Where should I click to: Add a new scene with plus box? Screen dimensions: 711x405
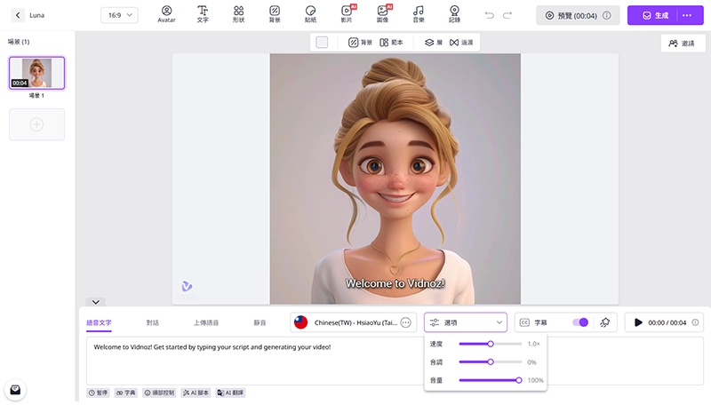click(x=36, y=124)
